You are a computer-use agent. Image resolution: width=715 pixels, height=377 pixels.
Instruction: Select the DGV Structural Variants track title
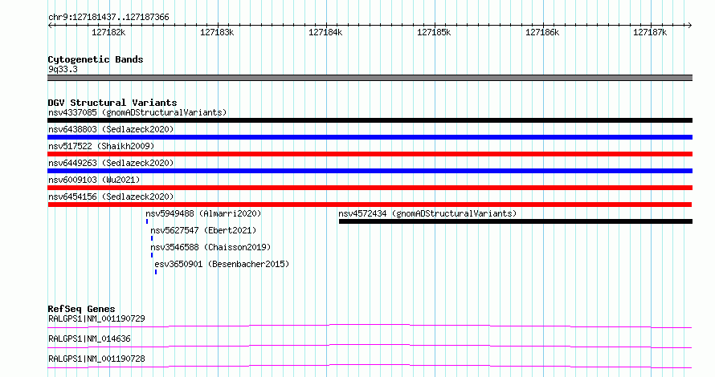coord(112,103)
